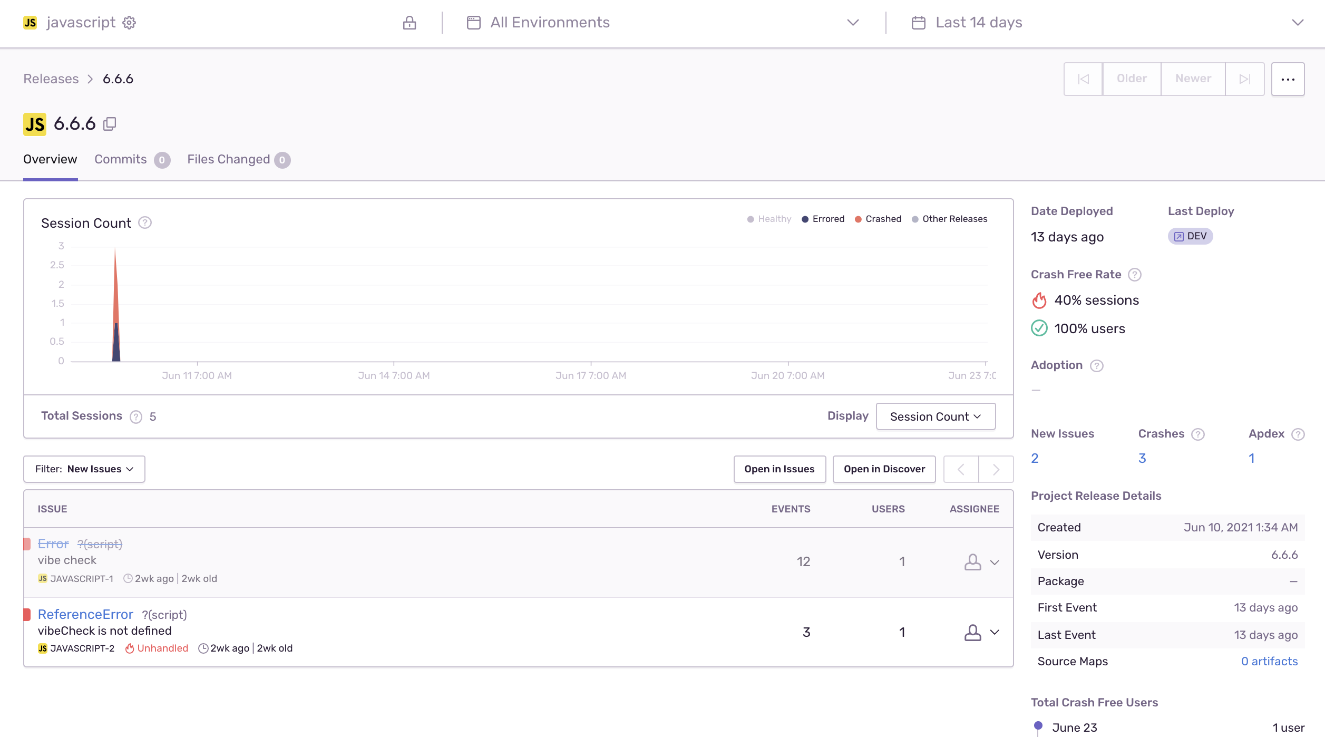Switch to the Files Changed tab
This screenshot has height=737, width=1325.
(229, 159)
